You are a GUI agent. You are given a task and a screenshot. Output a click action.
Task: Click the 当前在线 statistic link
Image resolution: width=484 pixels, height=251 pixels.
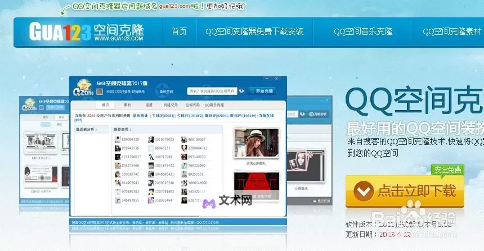click(266, 116)
